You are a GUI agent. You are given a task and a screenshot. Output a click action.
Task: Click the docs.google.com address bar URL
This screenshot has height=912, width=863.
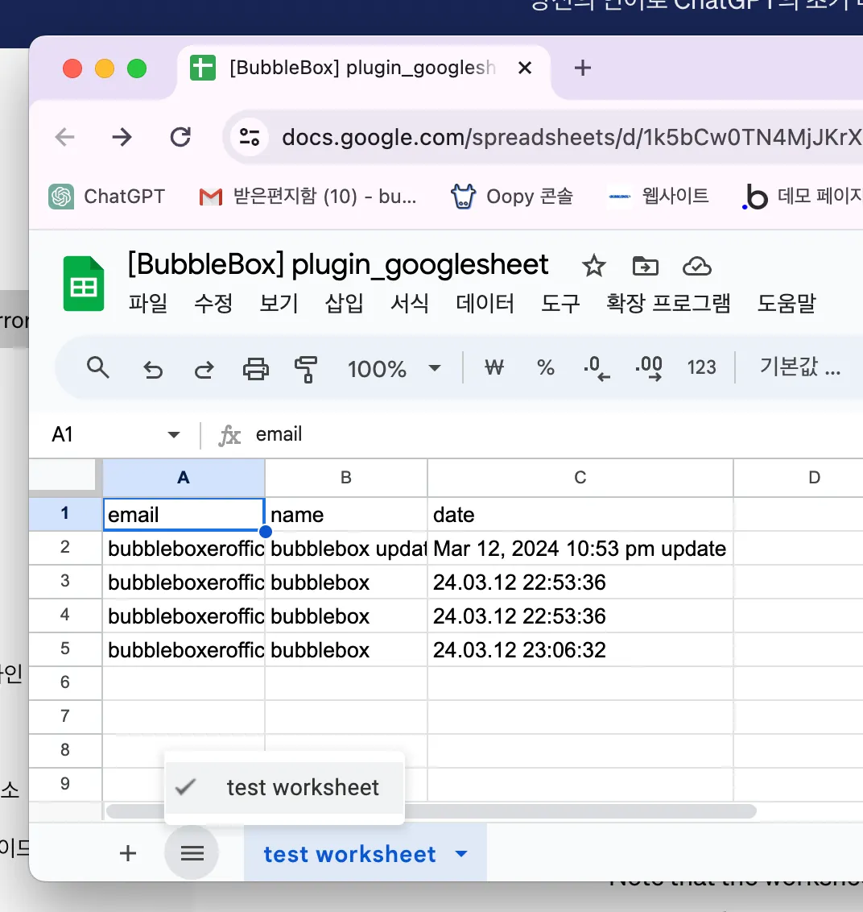[x=572, y=137]
